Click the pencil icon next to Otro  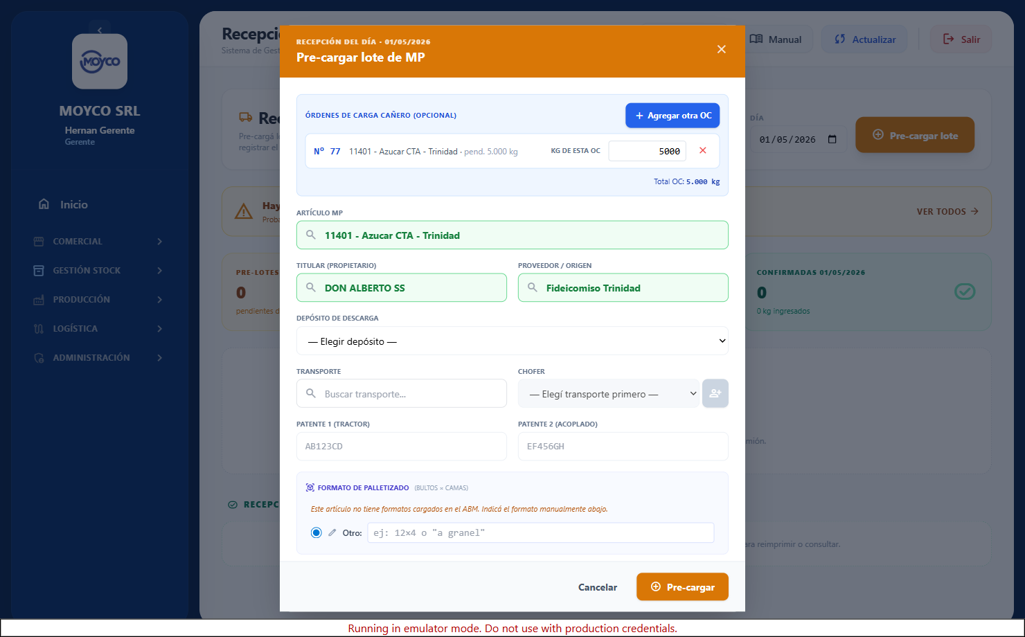coord(332,533)
